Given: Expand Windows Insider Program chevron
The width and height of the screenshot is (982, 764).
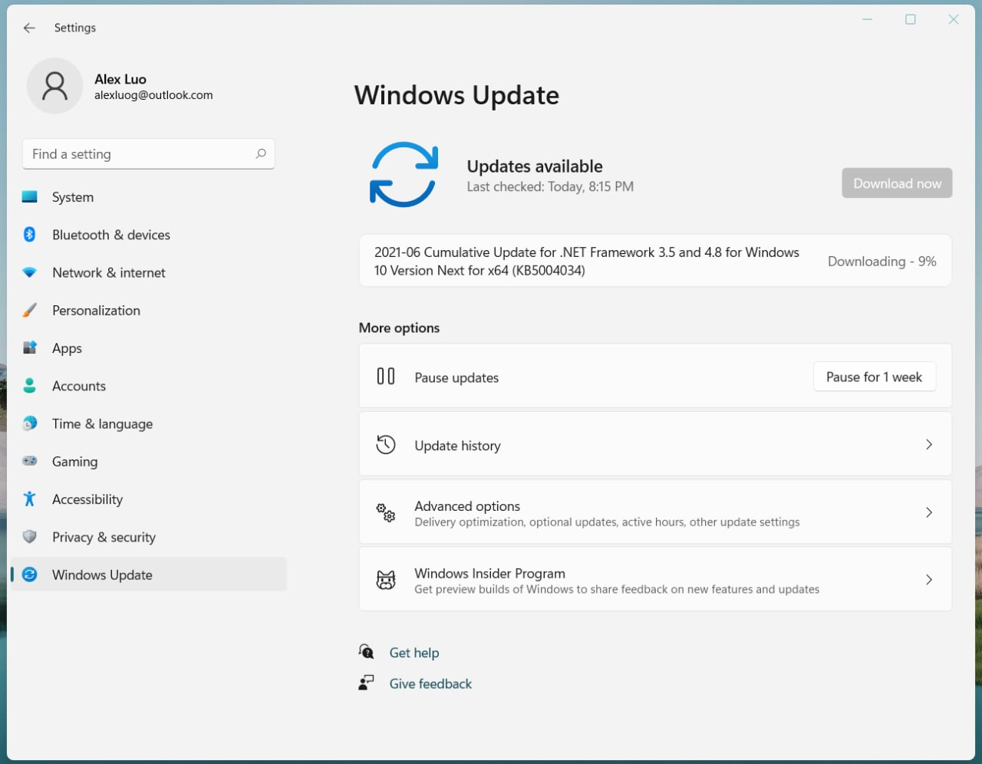Looking at the screenshot, I should [928, 580].
